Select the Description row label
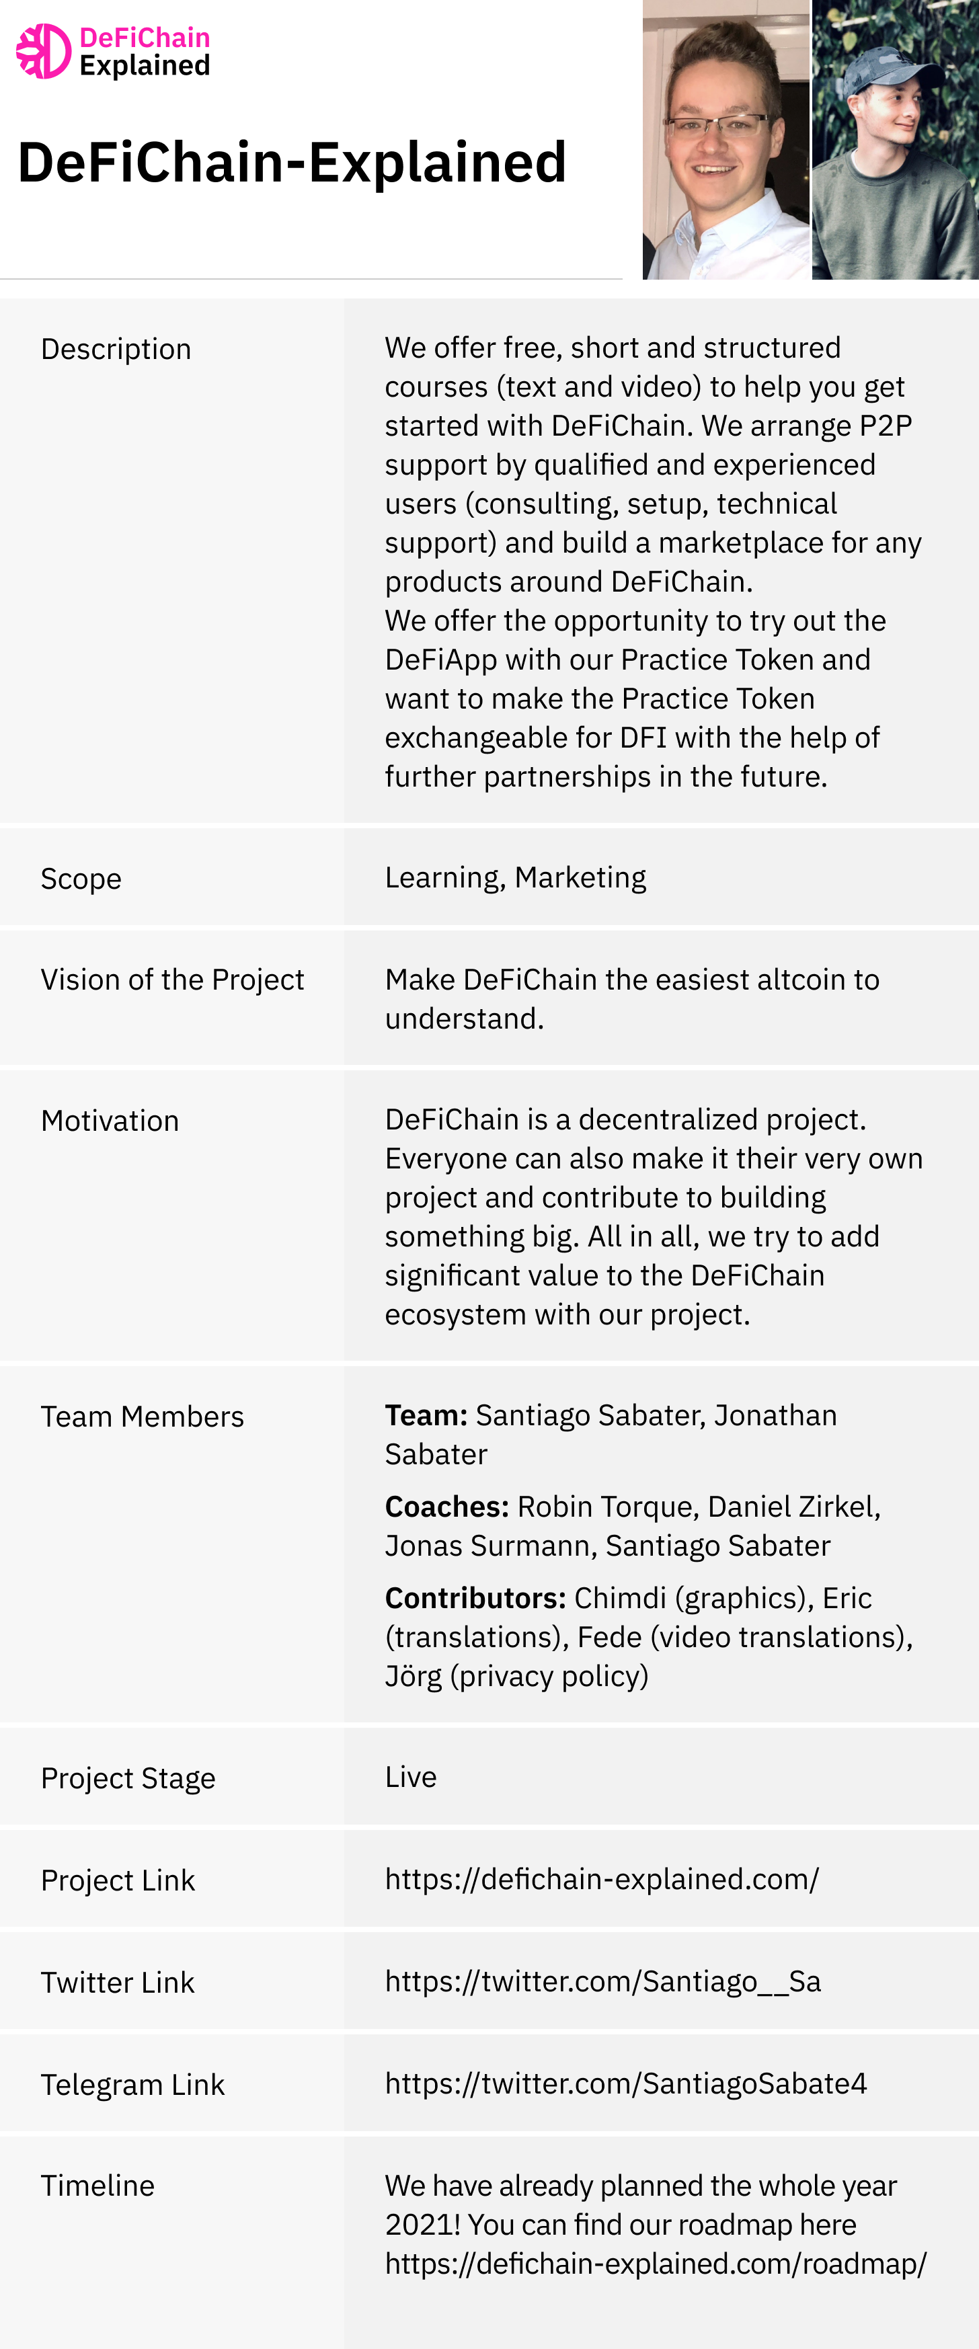This screenshot has width=979, height=2349. click(116, 348)
